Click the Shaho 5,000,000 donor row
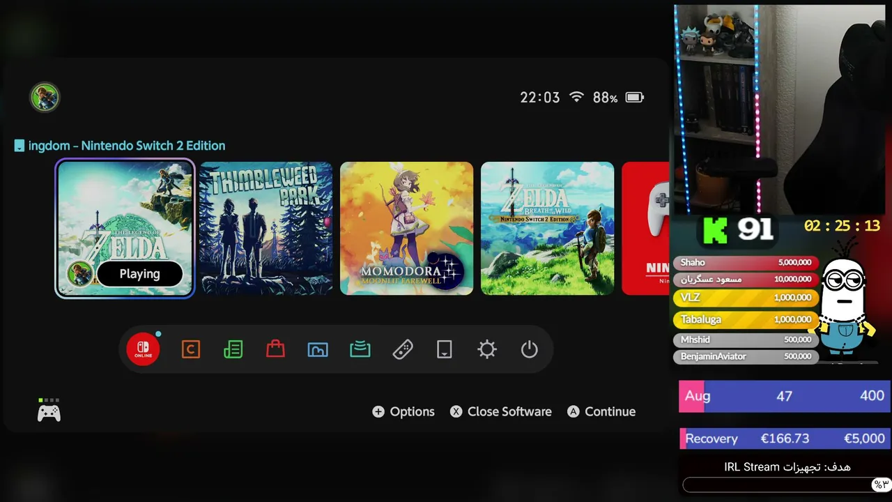892x502 pixels. point(746,263)
